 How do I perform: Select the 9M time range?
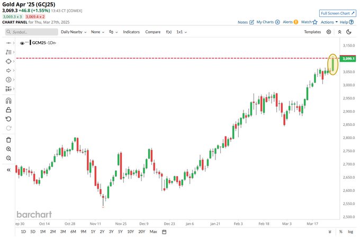tap(84, 232)
